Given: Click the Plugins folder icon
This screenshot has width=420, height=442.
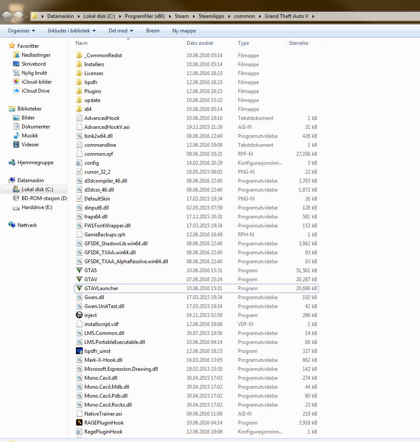Looking at the screenshot, I should tap(79, 91).
